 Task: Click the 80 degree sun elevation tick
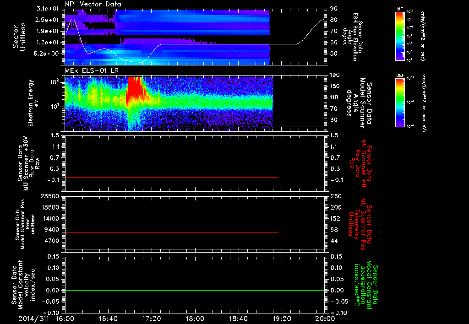point(334,20)
